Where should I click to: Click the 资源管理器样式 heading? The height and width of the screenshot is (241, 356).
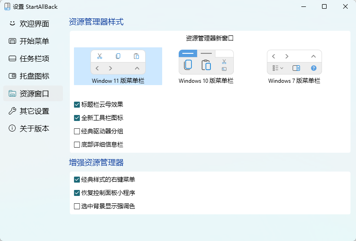(x=96, y=22)
